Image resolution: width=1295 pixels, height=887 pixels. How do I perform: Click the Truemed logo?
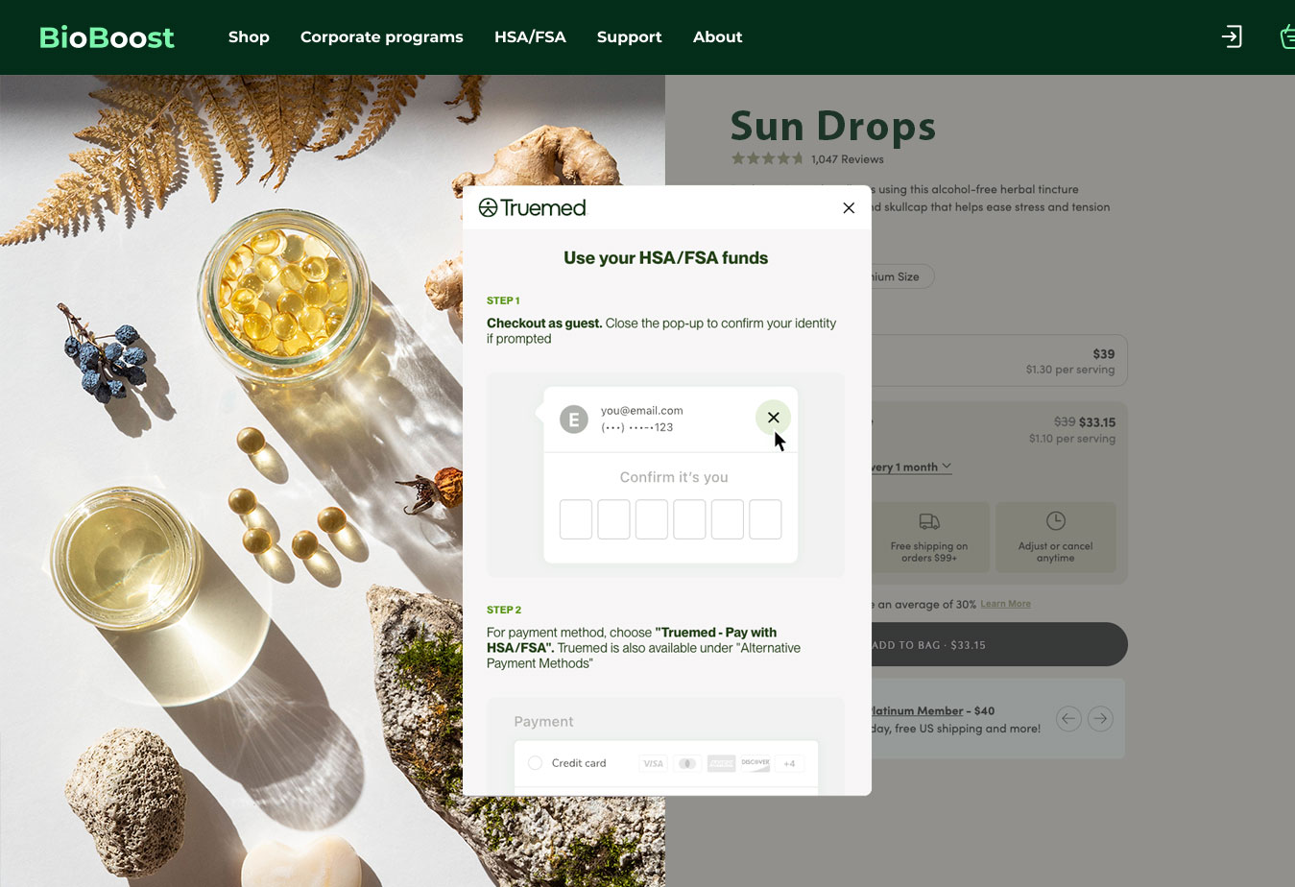pos(532,207)
